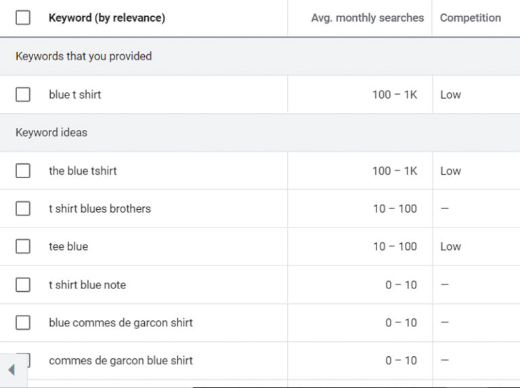The height and width of the screenshot is (388, 520).
Task: Select the 't shirt blue note' checkbox
Action: point(23,285)
